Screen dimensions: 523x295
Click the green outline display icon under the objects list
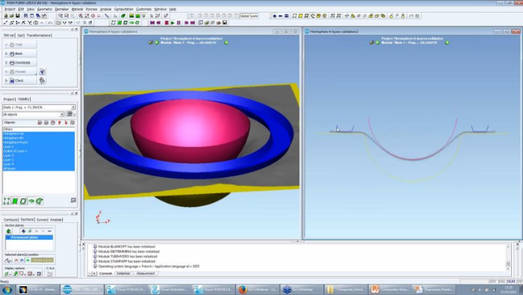23,201
